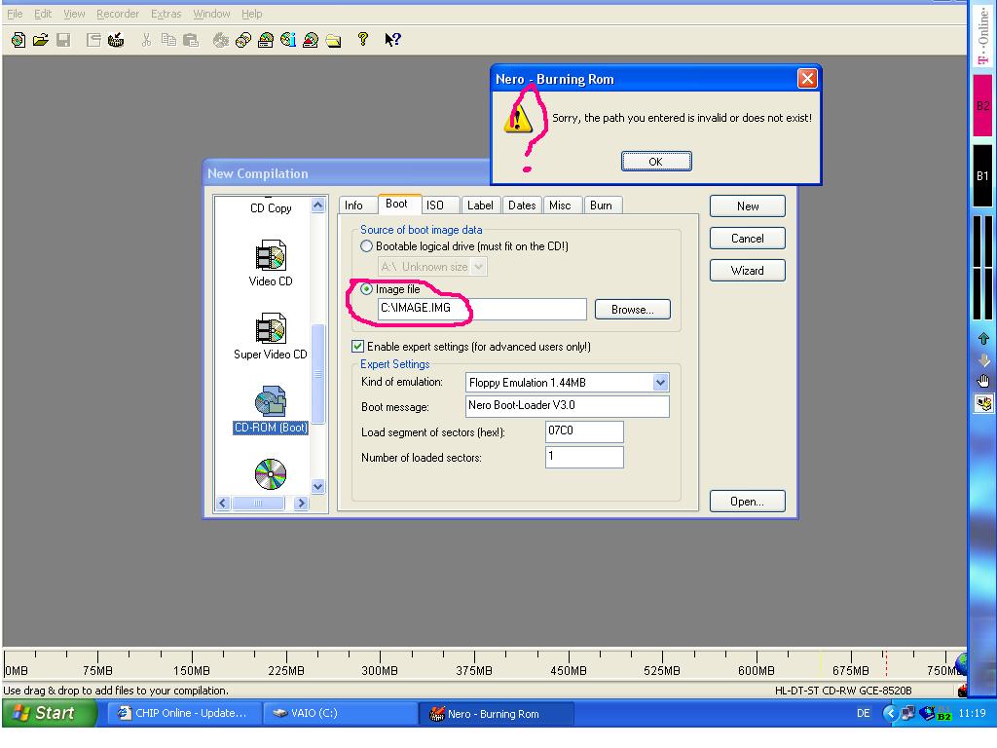The height and width of the screenshot is (748, 997).
Task: Select the Bootable logical drive radio button
Action: click(366, 246)
